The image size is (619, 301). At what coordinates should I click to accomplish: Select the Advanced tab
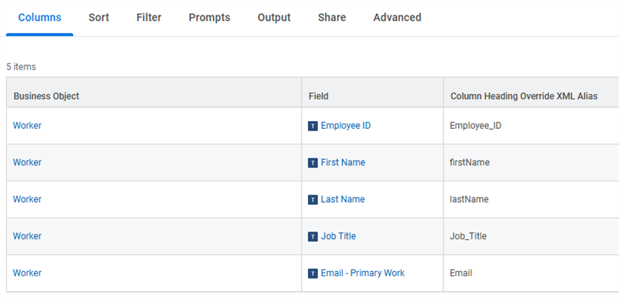click(397, 18)
